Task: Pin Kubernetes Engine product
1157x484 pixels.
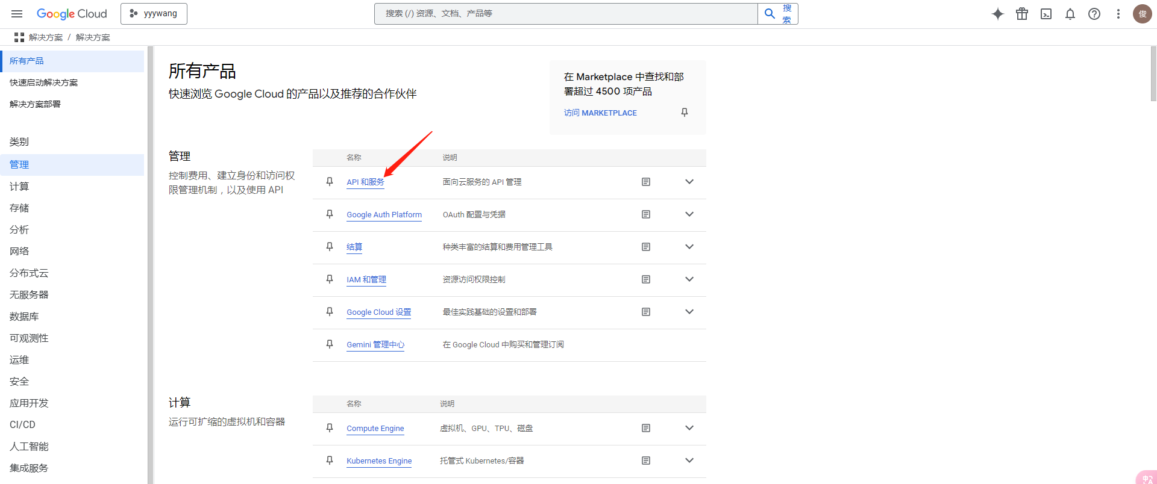Action: click(330, 461)
